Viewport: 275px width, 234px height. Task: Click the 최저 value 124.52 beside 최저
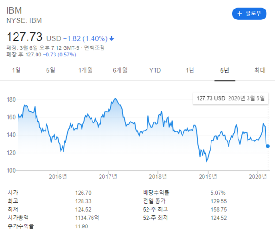point(83,210)
